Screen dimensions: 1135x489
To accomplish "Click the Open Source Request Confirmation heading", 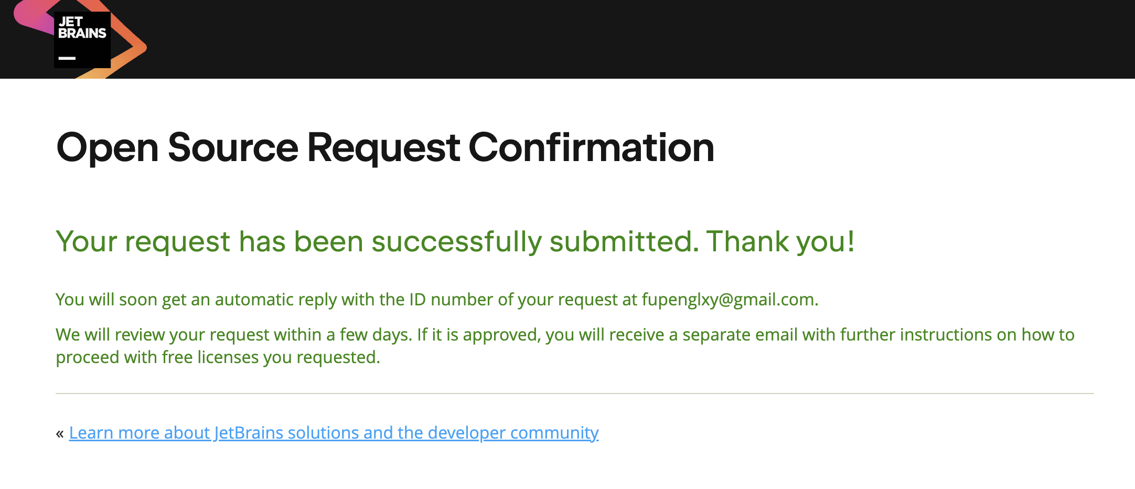I will pyautogui.click(x=385, y=147).
